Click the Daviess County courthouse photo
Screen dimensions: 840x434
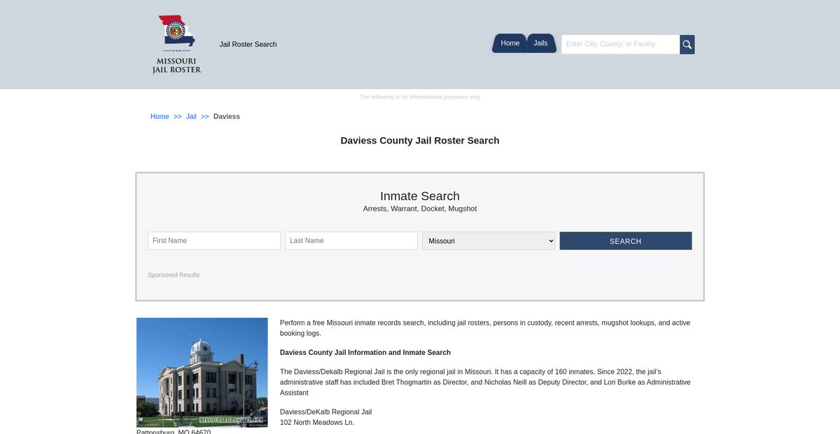coord(202,372)
